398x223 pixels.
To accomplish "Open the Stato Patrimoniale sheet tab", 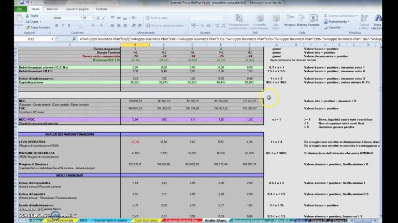I will pos(60,220).
